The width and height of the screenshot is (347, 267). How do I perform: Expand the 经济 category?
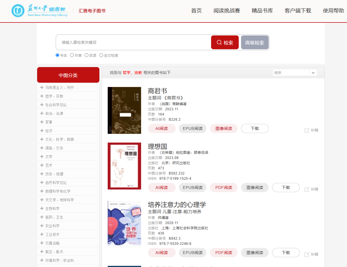tap(49, 131)
